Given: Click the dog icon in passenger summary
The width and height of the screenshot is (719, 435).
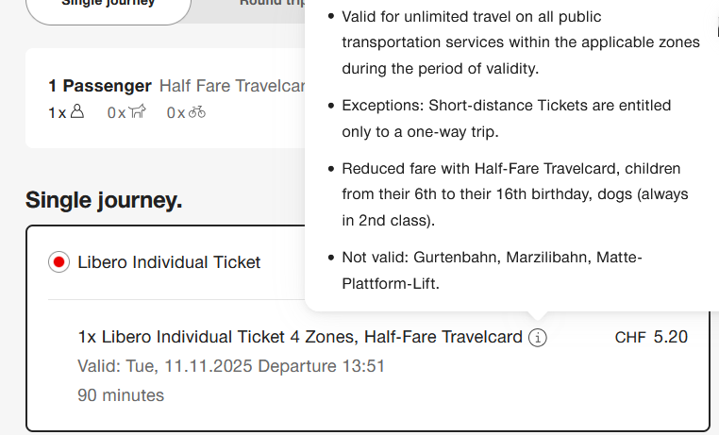Looking at the screenshot, I should coord(137,112).
